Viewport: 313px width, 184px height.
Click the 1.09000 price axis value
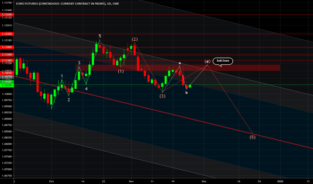[x=7, y=119]
